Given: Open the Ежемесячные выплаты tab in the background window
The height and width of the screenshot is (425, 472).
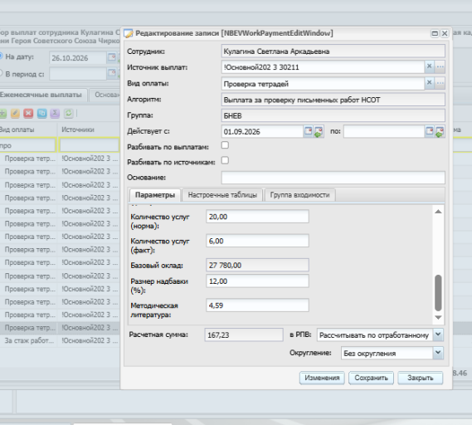Looking at the screenshot, I should 41,95.
